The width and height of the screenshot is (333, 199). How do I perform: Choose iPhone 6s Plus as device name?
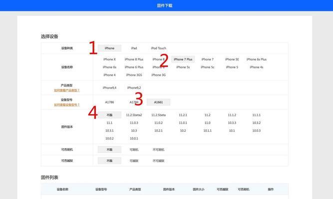(x=257, y=59)
